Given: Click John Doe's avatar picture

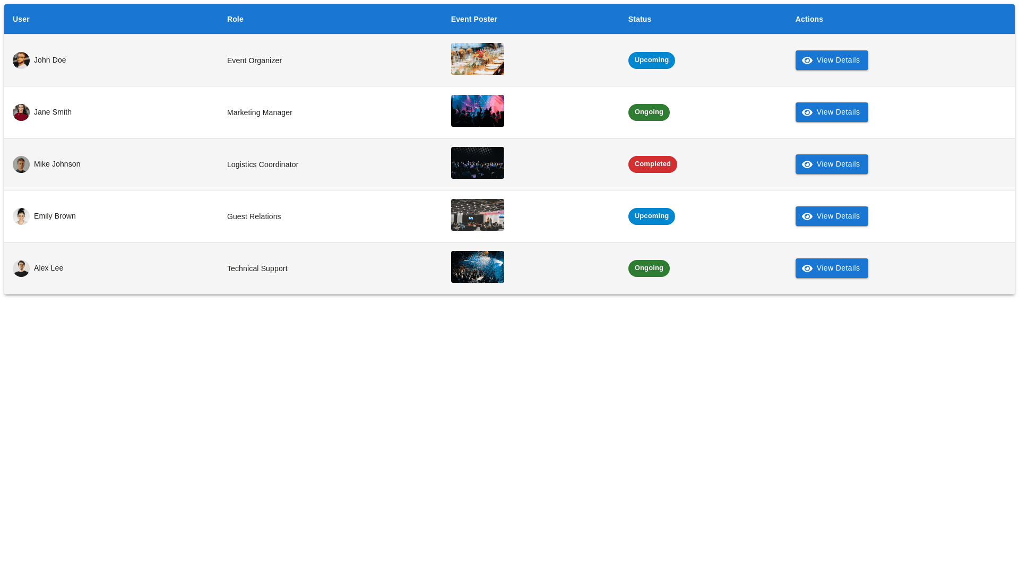Looking at the screenshot, I should tap(21, 60).
